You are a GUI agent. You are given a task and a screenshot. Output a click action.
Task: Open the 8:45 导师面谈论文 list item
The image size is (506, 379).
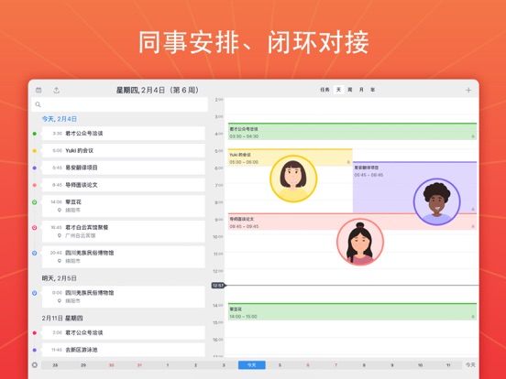(123, 185)
